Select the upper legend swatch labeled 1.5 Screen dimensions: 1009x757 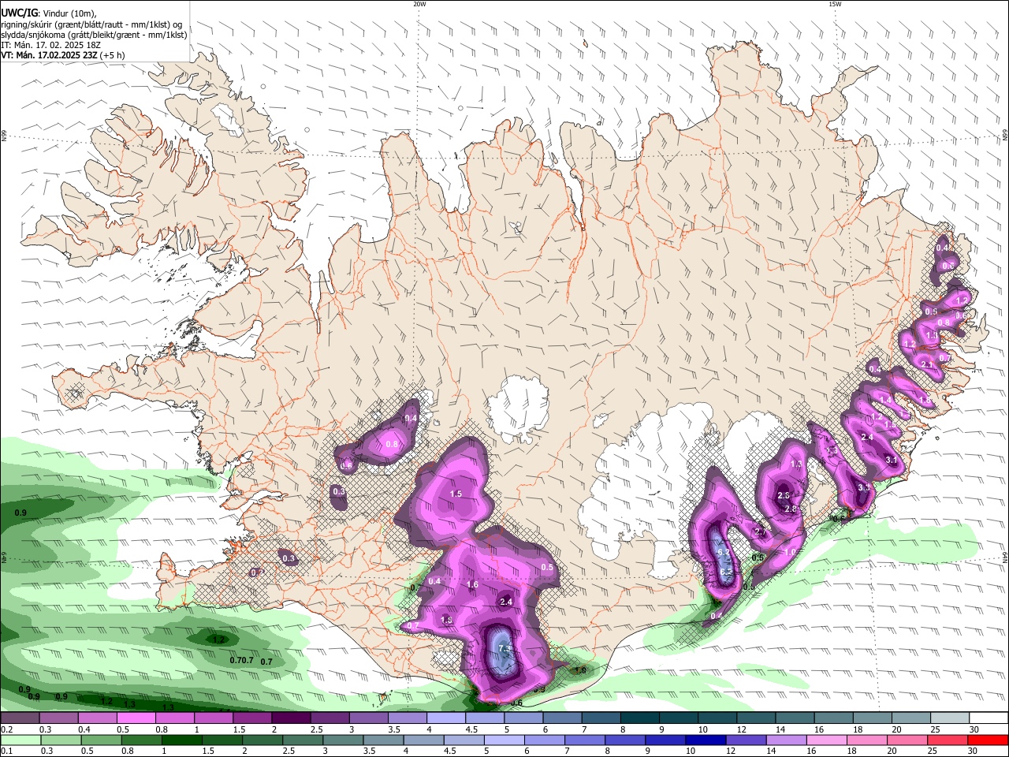251,719
